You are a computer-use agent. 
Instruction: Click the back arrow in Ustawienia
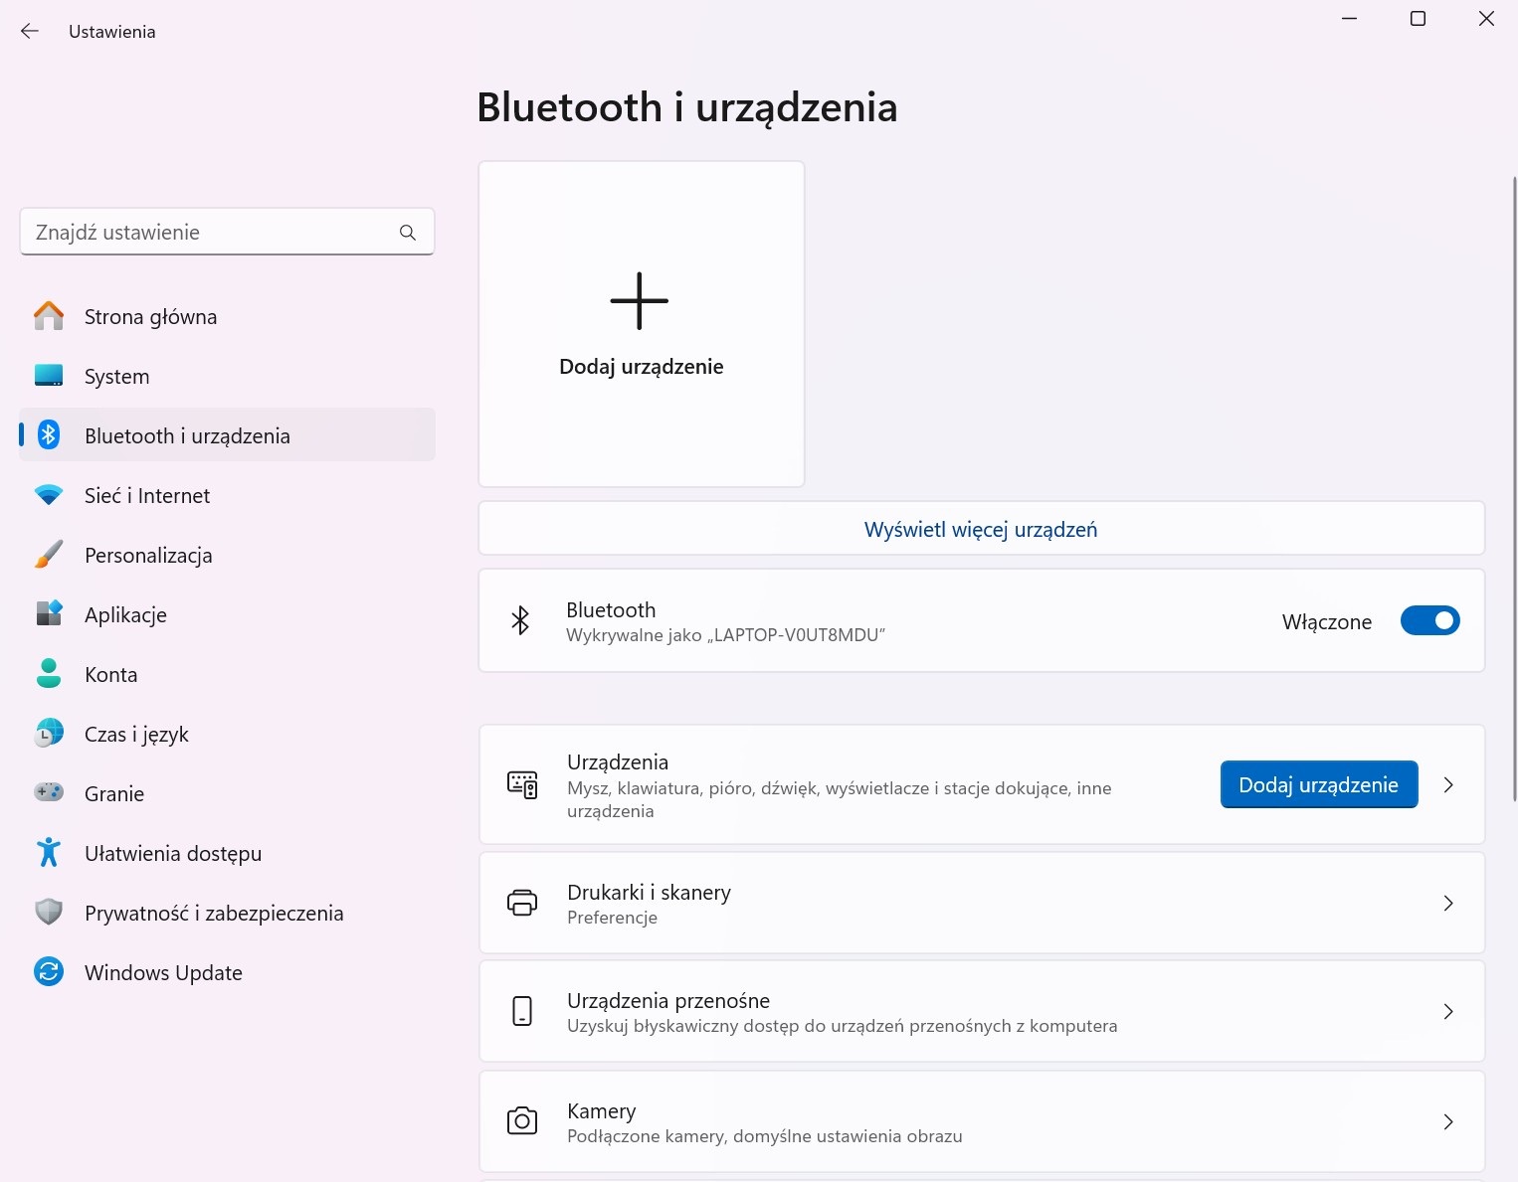click(x=29, y=31)
